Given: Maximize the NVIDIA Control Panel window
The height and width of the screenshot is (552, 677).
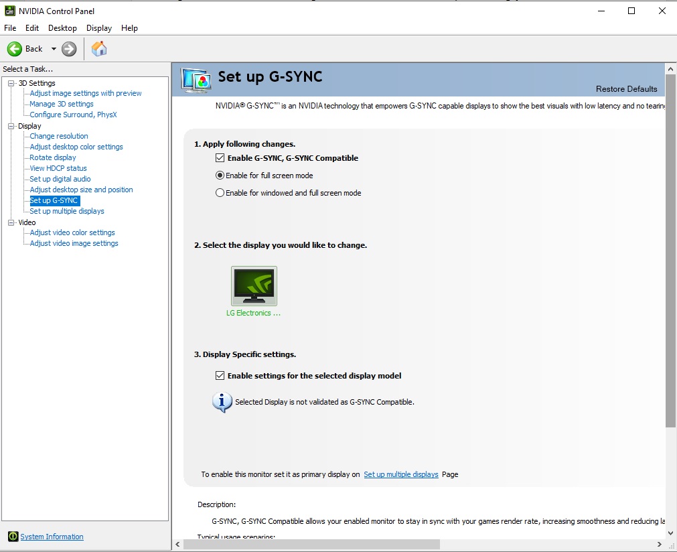Looking at the screenshot, I should click(x=631, y=11).
